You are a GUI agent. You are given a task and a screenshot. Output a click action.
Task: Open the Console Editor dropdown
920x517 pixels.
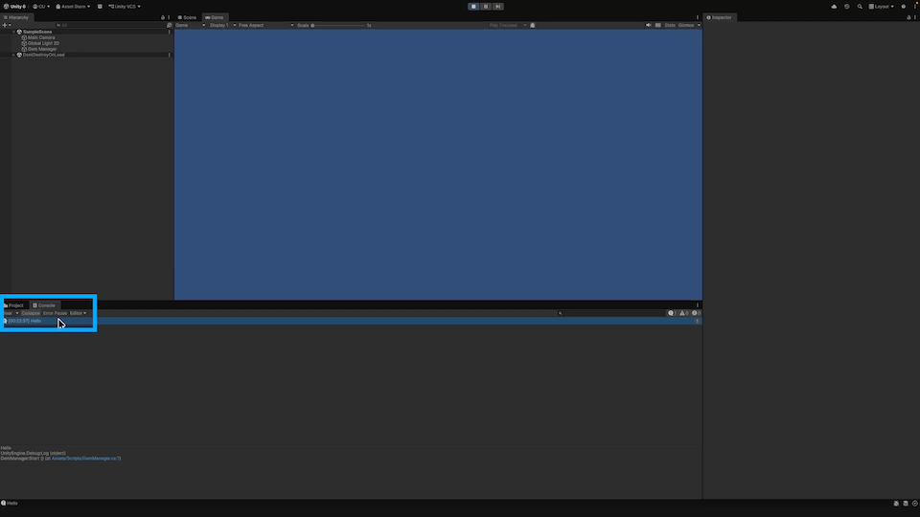[x=78, y=313]
